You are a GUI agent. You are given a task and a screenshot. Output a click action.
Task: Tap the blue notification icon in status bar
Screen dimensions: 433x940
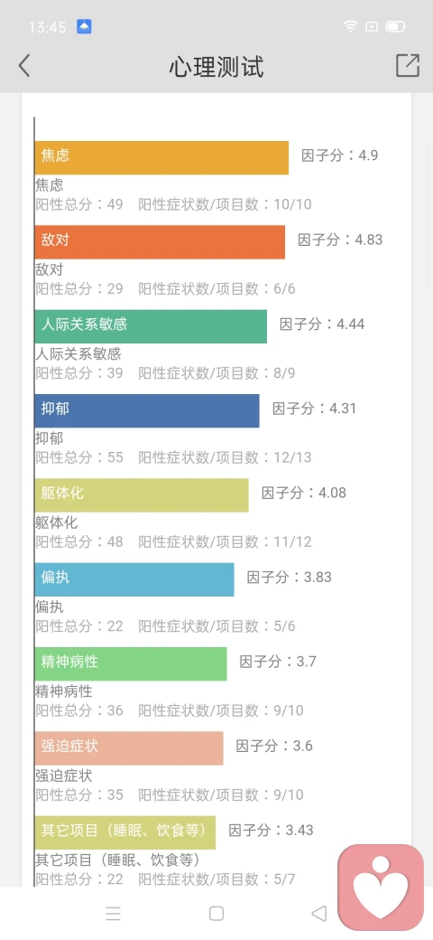[84, 26]
